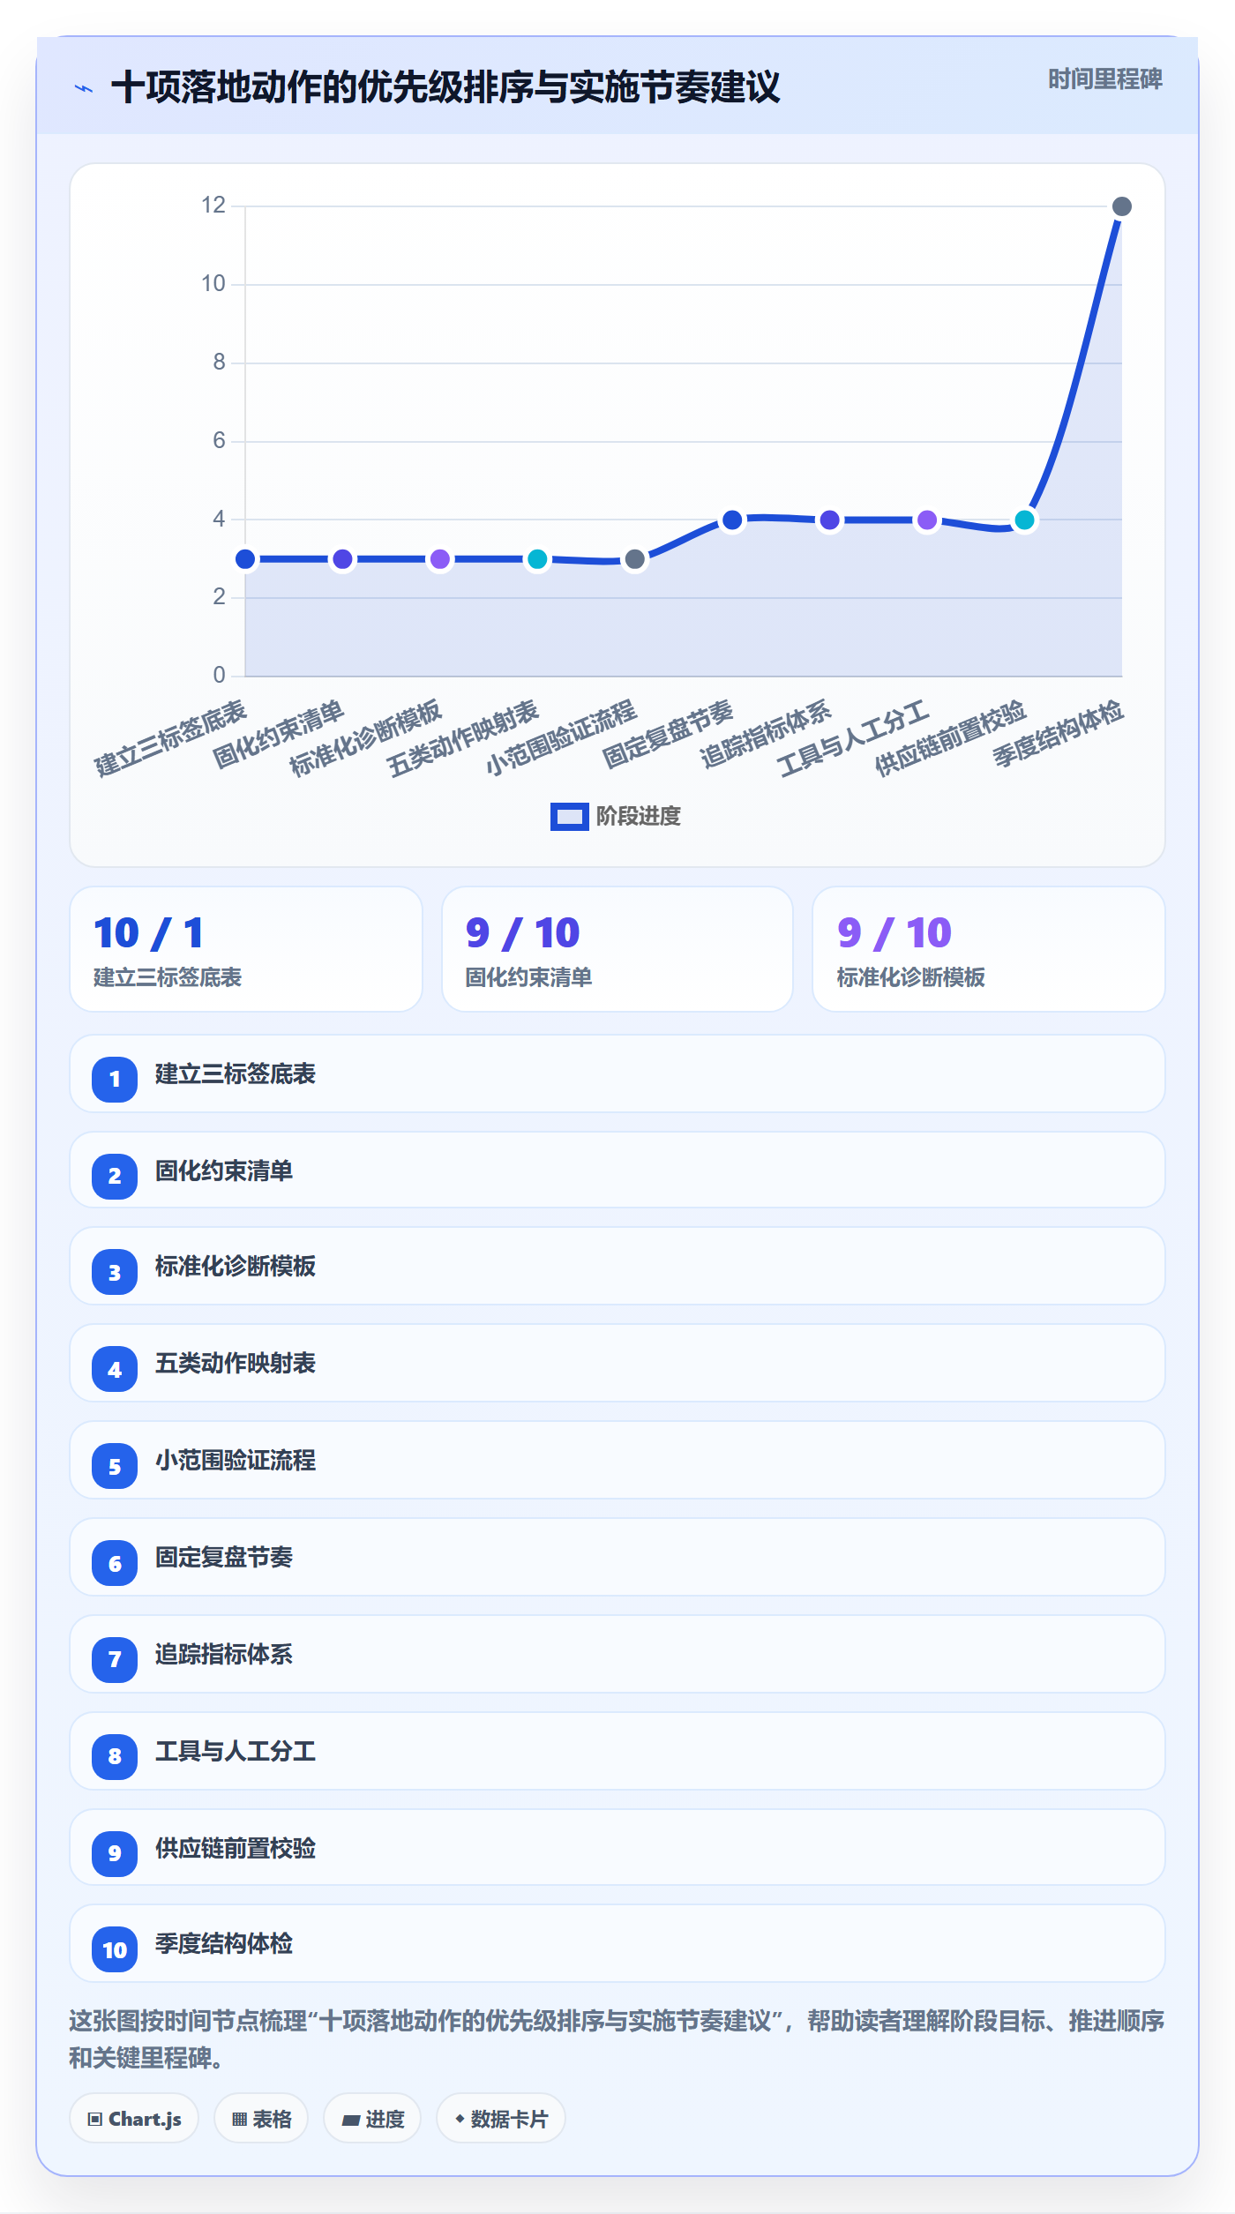This screenshot has width=1235, height=2214.
Task: Select the 固定复盘节奏 list row text
Action: point(224,1558)
